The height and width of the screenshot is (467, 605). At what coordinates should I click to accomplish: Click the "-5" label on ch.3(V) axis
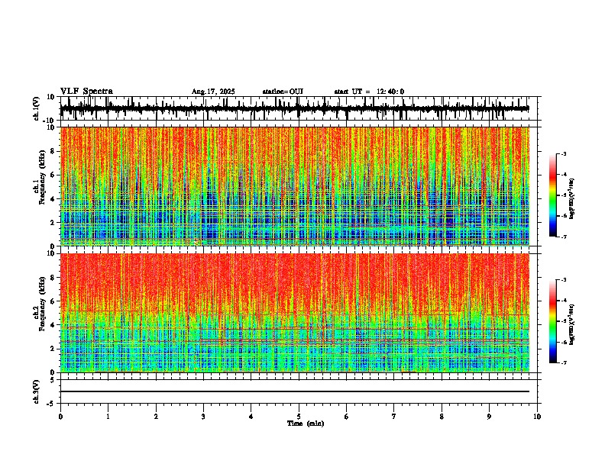click(52, 404)
